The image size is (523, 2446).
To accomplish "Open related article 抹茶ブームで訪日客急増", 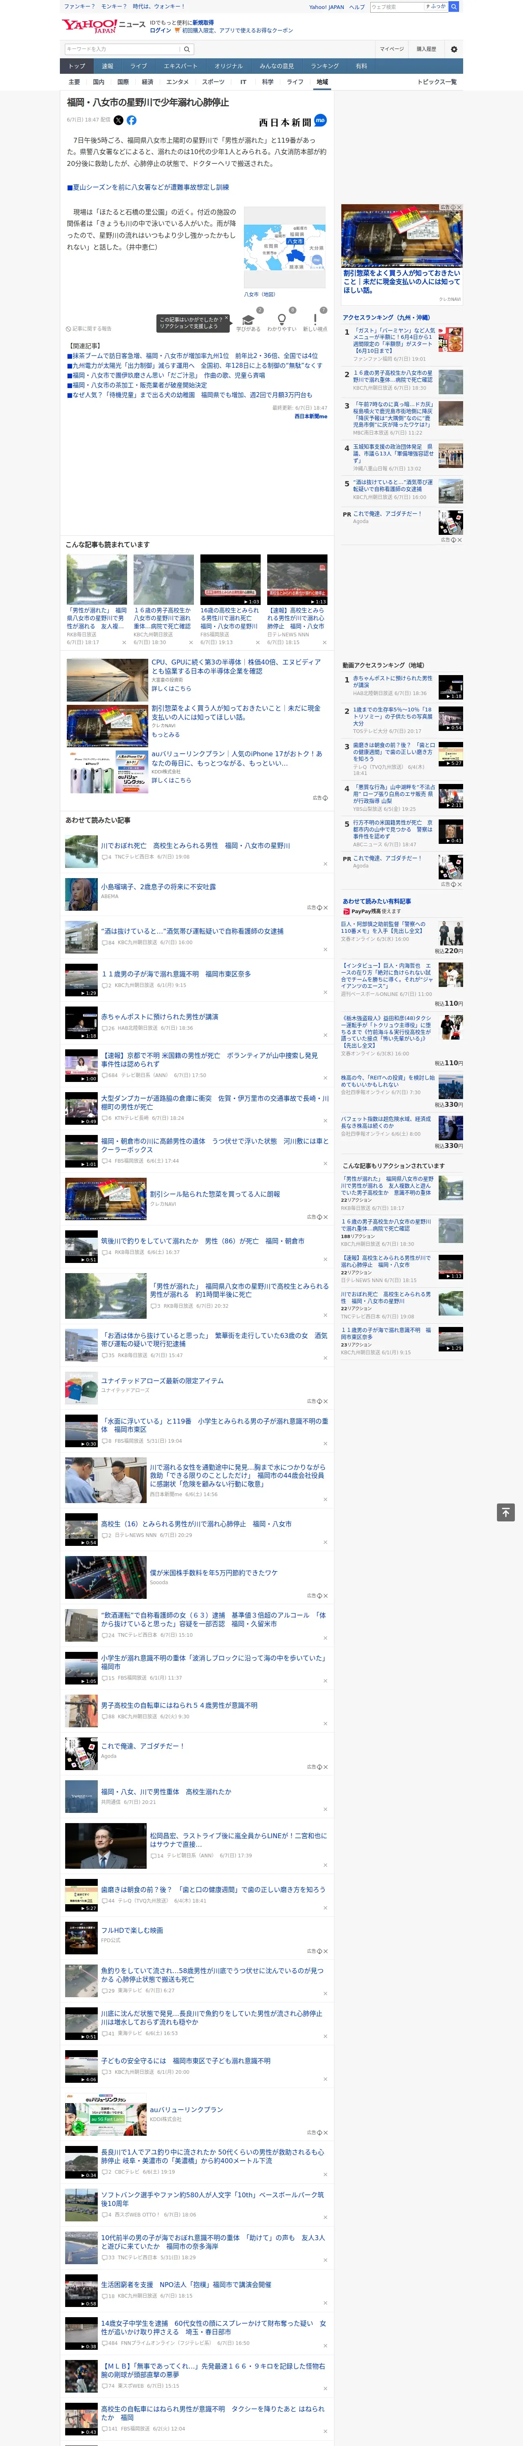I will click(195, 356).
